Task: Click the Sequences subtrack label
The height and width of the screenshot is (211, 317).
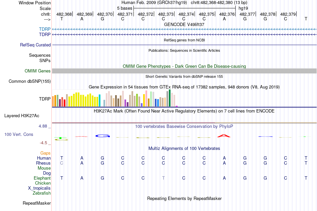Action: [x=40, y=55]
